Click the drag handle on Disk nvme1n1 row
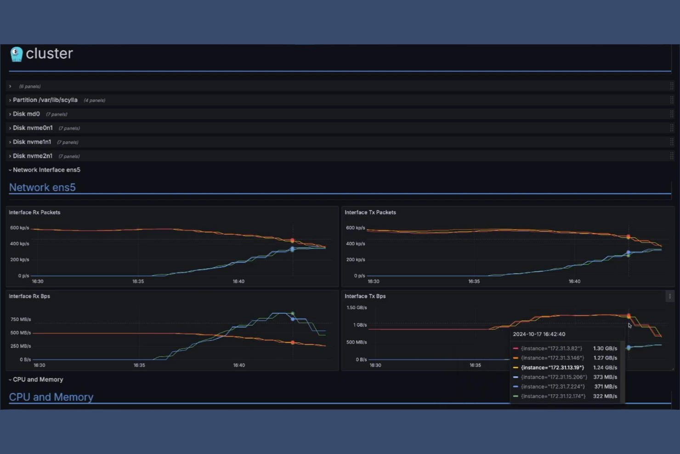Image resolution: width=680 pixels, height=454 pixels. point(672,141)
